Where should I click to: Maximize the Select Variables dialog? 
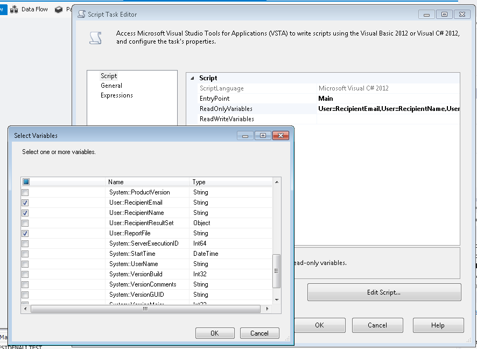(x=263, y=136)
